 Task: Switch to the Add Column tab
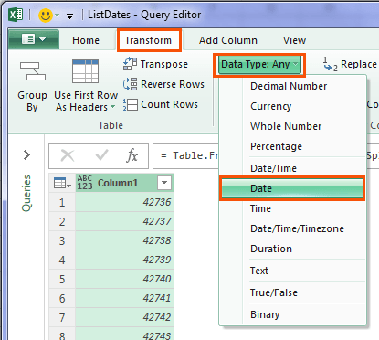[228, 40]
